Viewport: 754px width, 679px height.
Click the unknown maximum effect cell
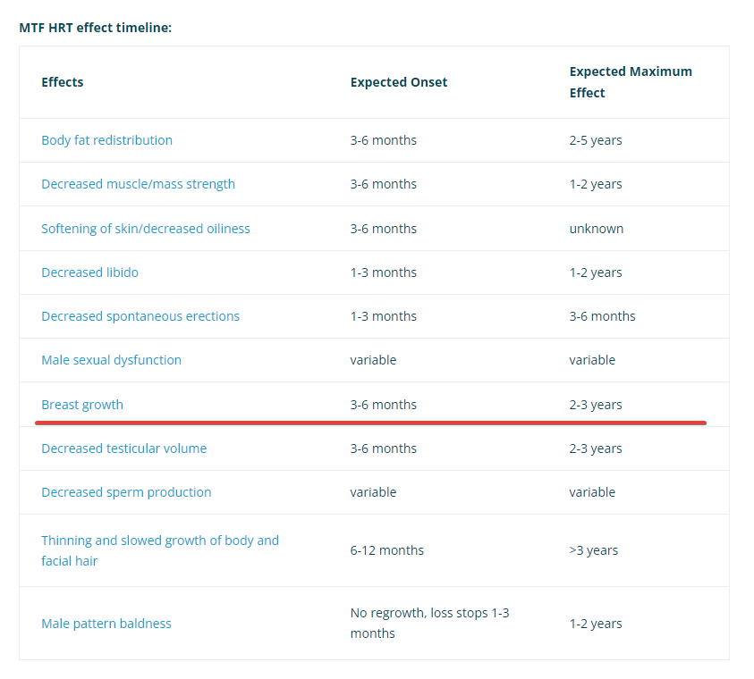[x=597, y=228]
